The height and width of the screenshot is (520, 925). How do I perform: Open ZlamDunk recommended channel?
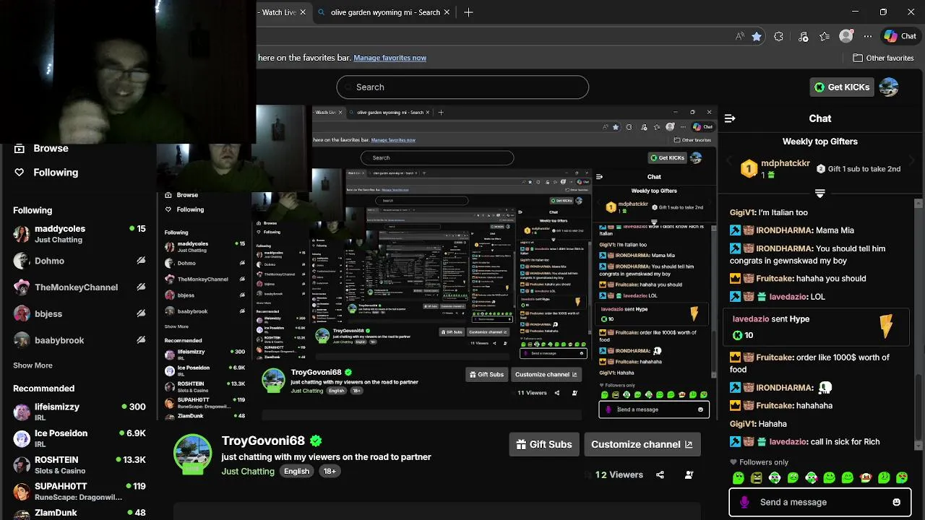[79, 513]
